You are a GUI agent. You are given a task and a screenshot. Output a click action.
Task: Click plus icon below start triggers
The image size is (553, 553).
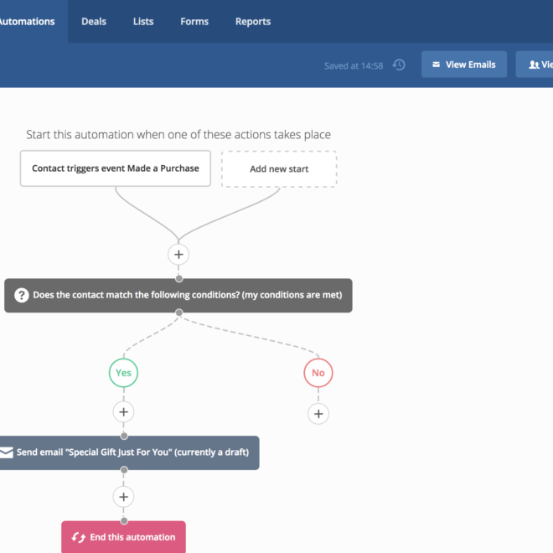tap(178, 254)
